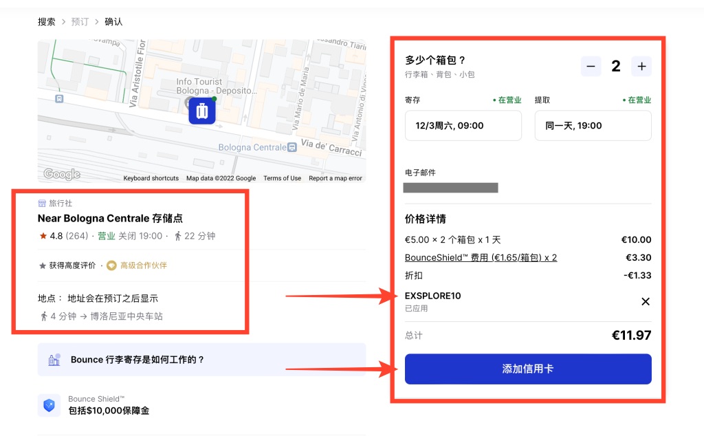Click €3.30 BounceShield amount
Image resolution: width=704 pixels, height=436 pixels.
(x=639, y=258)
